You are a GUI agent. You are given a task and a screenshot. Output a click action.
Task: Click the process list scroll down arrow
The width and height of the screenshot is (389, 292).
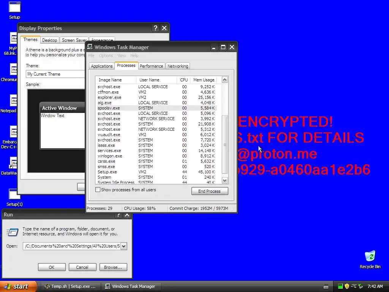[225, 181]
